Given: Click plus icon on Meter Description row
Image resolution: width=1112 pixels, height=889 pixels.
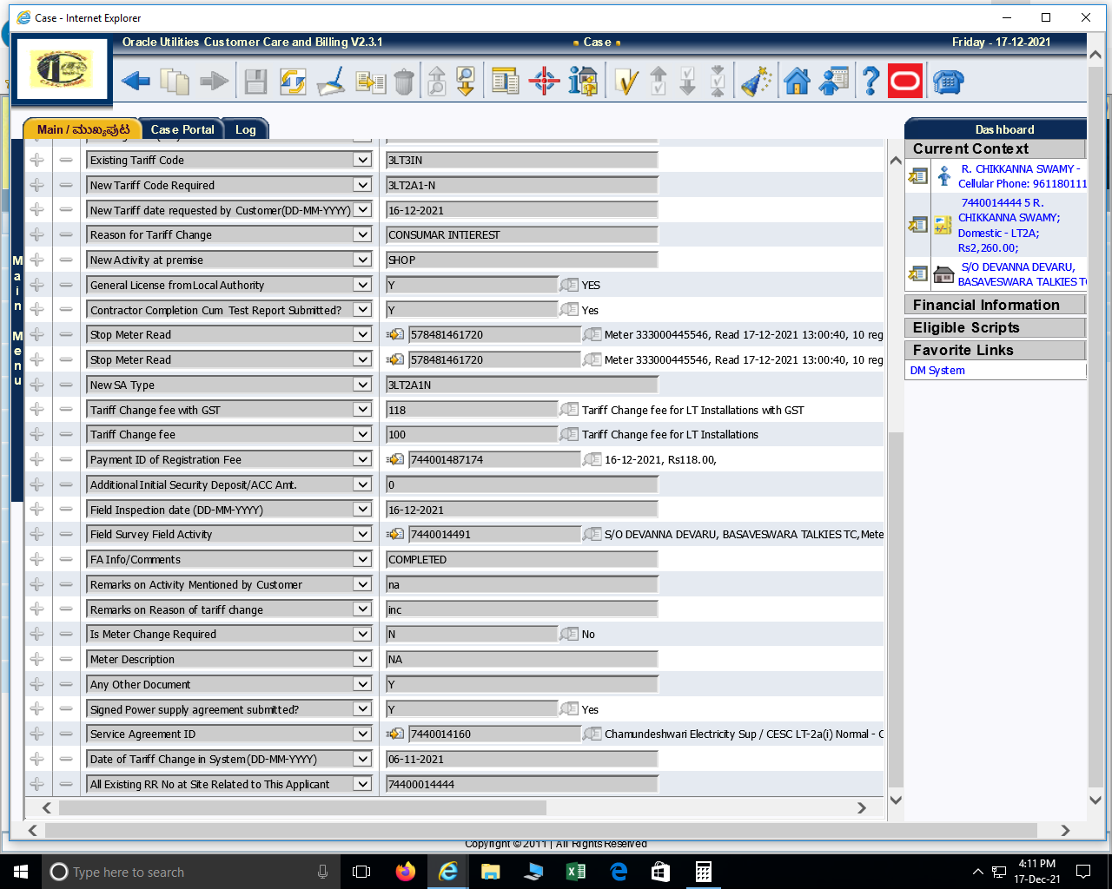Looking at the screenshot, I should [37, 659].
